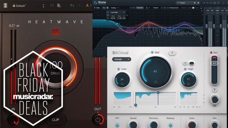This screenshot has height=128, width=228.
Task: Open the Analog mode dropdown in Ozone
Action: point(115,8)
